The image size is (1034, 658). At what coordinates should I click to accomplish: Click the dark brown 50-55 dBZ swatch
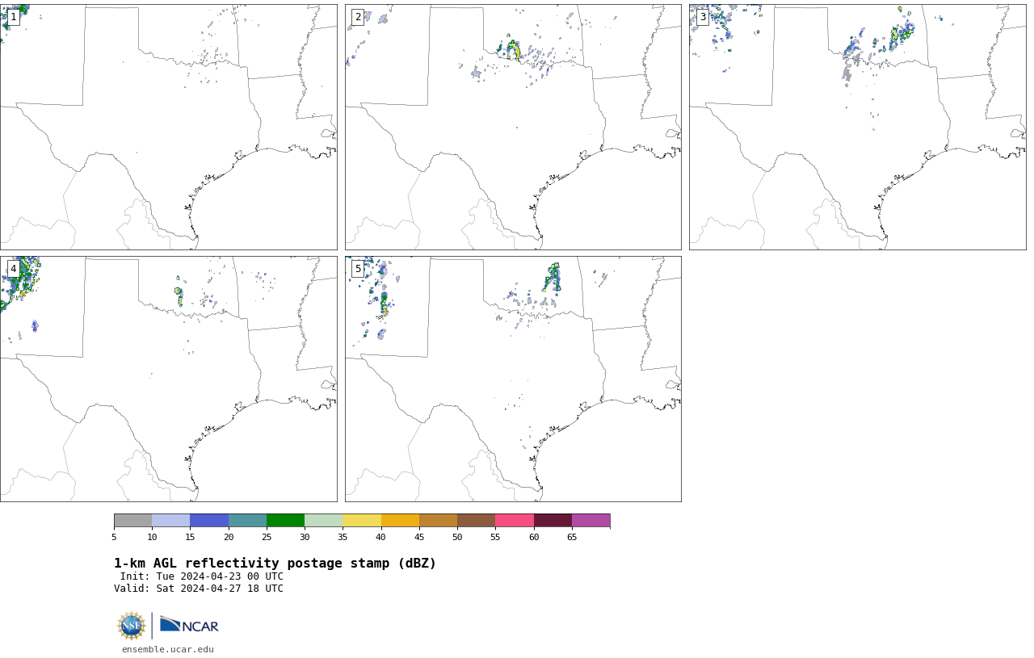click(x=477, y=520)
